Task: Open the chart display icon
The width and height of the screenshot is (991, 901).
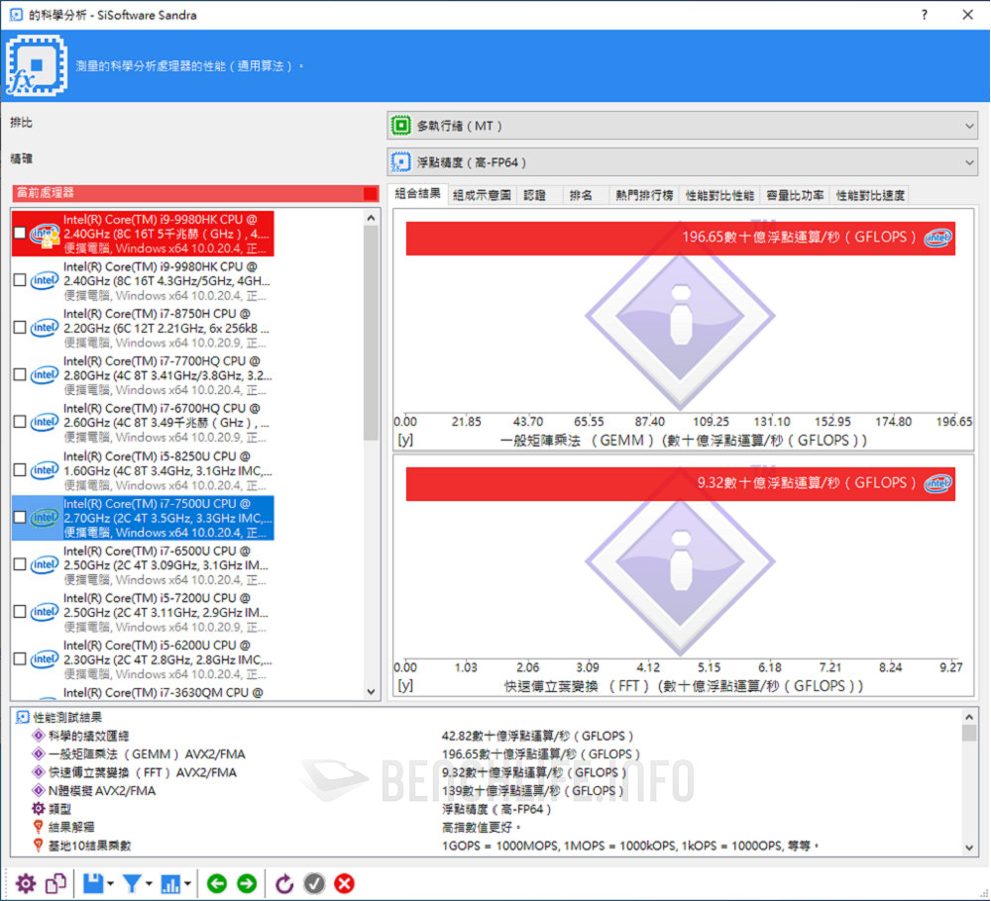Action: (x=170, y=883)
